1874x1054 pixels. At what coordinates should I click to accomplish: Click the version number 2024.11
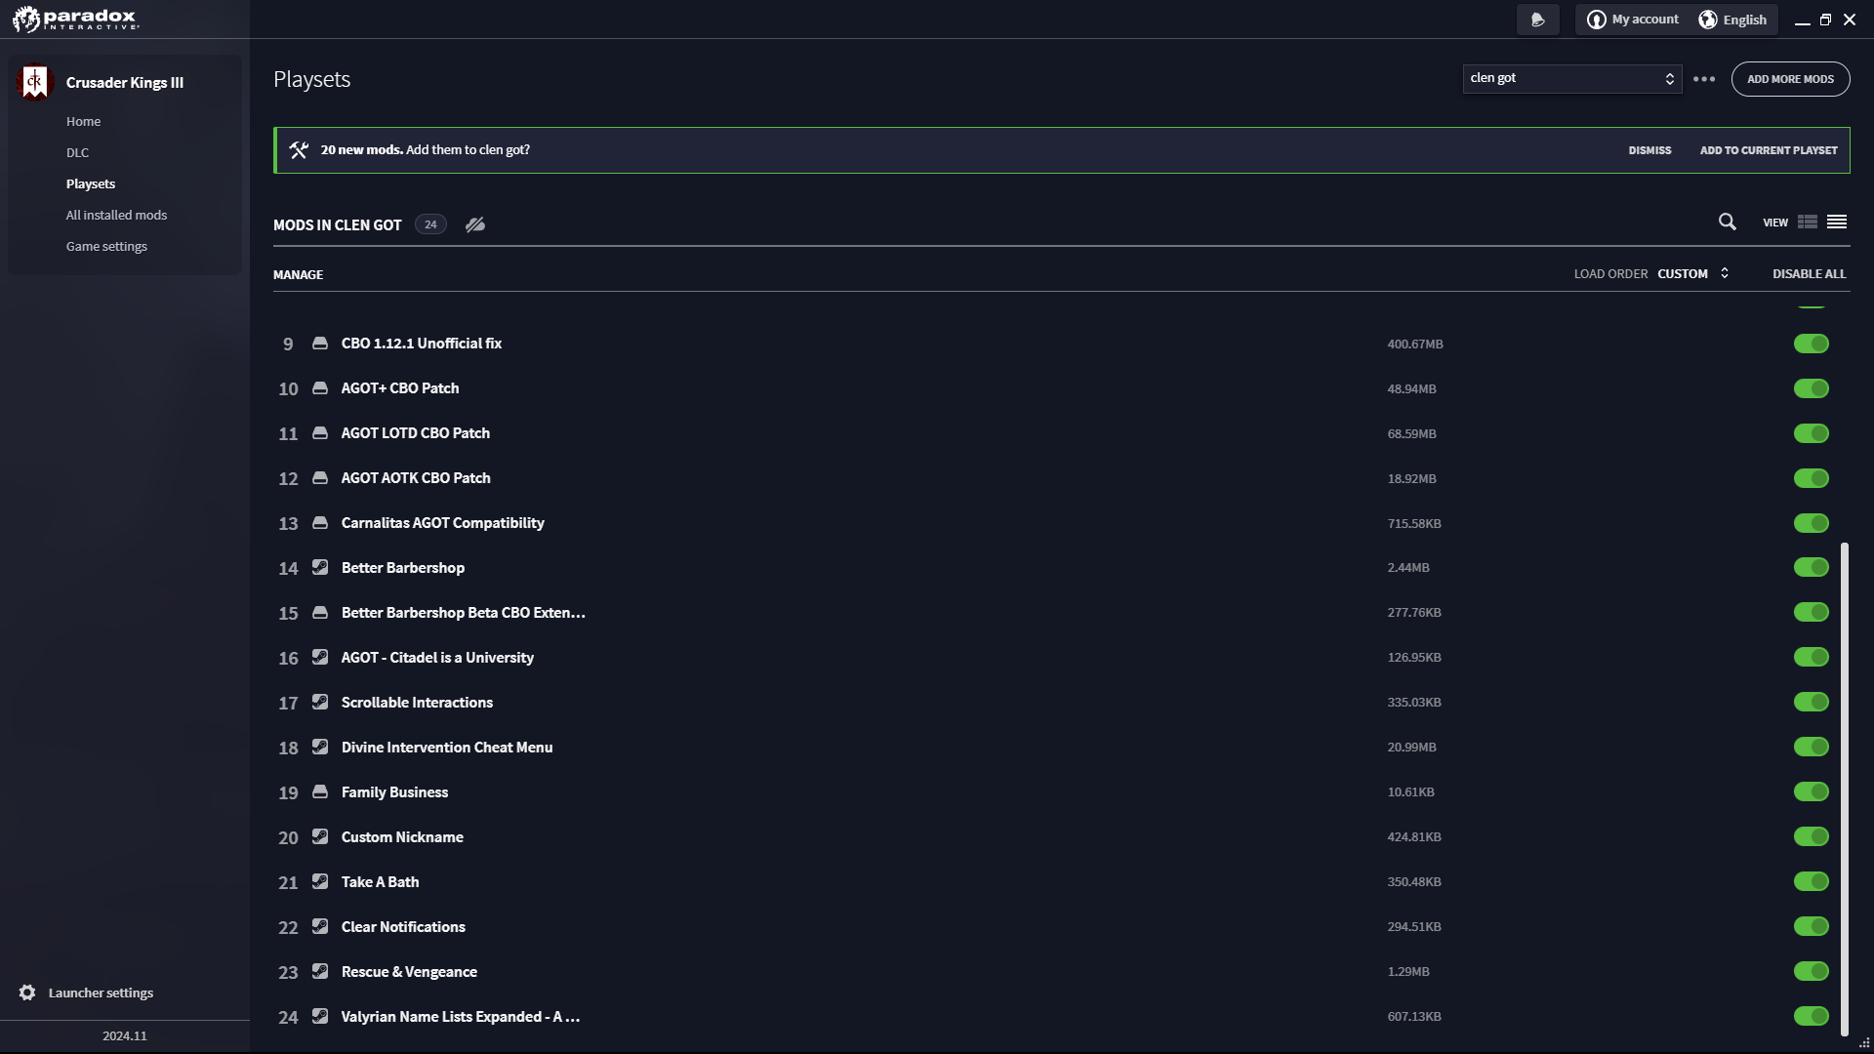[125, 1036]
